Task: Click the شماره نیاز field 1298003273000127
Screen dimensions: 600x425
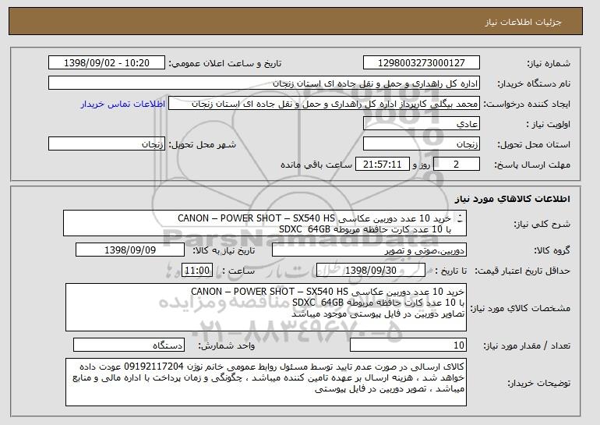Action: [x=422, y=63]
